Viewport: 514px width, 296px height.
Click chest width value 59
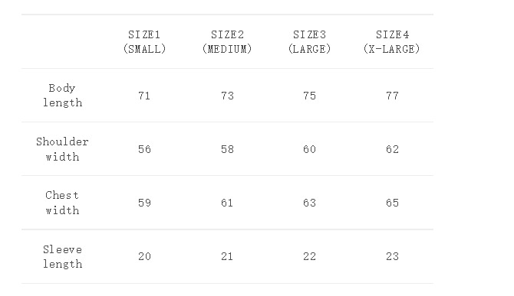(144, 203)
